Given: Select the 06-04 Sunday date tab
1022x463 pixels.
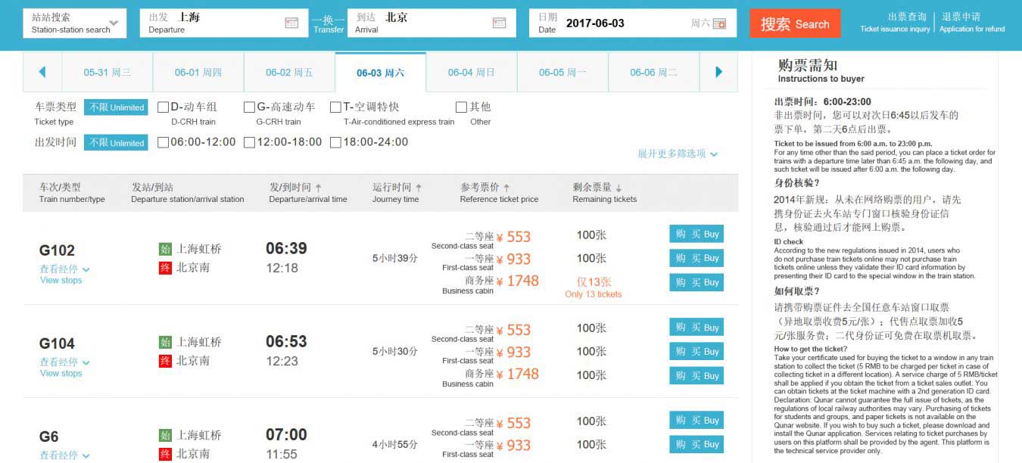Looking at the screenshot, I should tap(471, 73).
